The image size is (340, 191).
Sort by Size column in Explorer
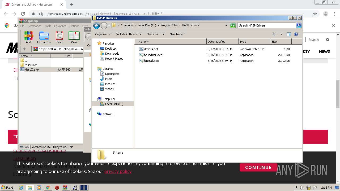point(281,42)
